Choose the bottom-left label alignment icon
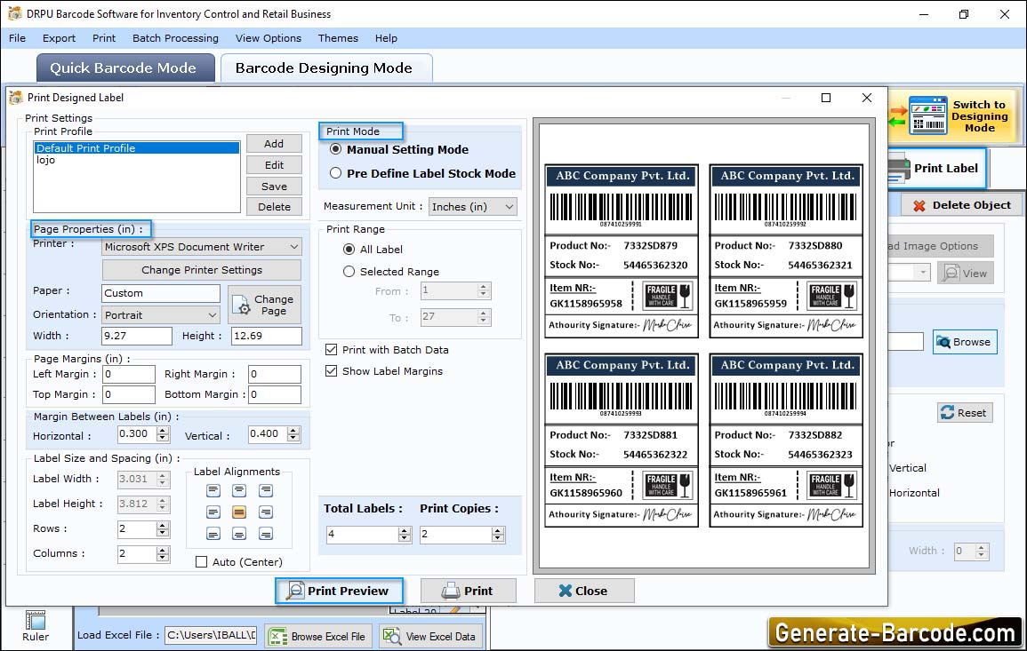This screenshot has width=1027, height=651. point(213,534)
